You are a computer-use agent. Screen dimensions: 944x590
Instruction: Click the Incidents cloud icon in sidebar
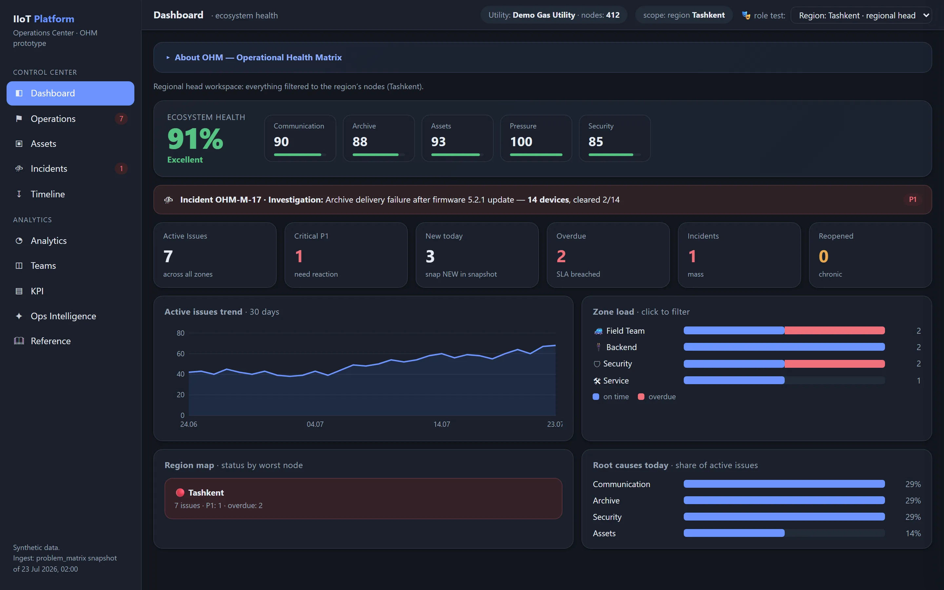pos(19,168)
